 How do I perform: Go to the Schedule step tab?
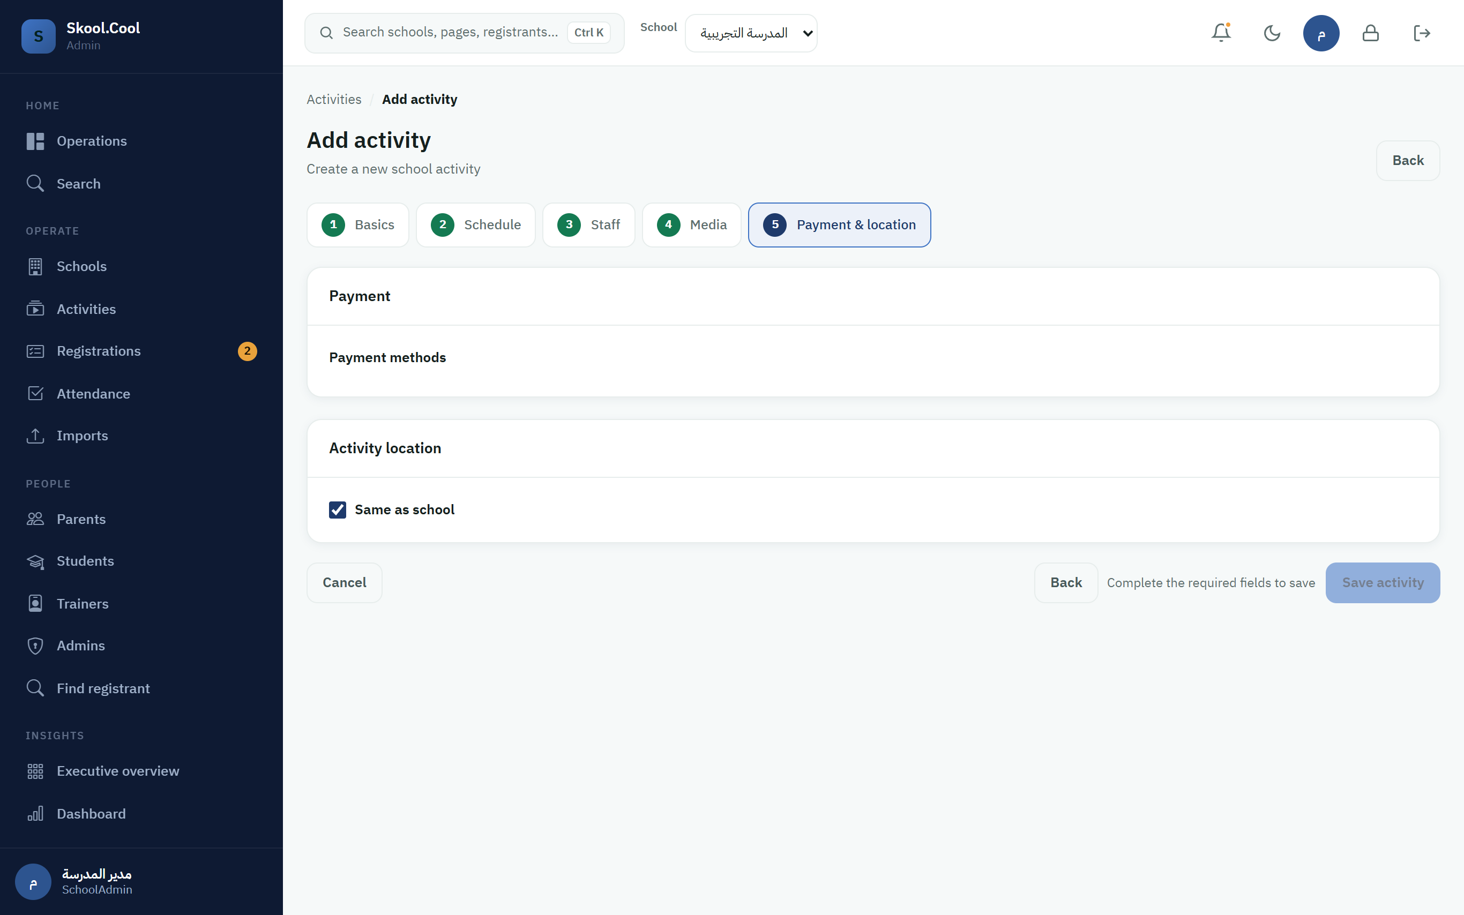coord(475,224)
